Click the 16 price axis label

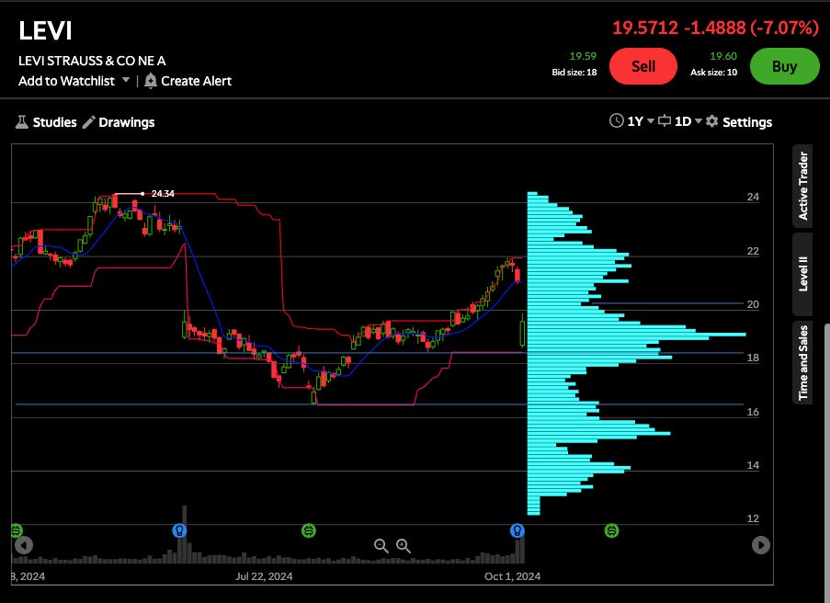click(753, 412)
